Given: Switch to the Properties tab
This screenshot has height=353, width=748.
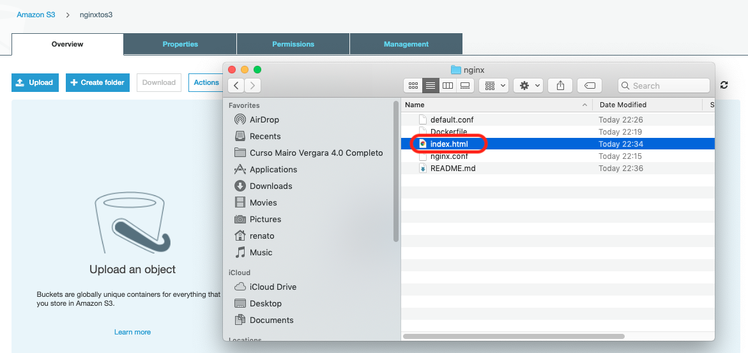Looking at the screenshot, I should tap(180, 44).
